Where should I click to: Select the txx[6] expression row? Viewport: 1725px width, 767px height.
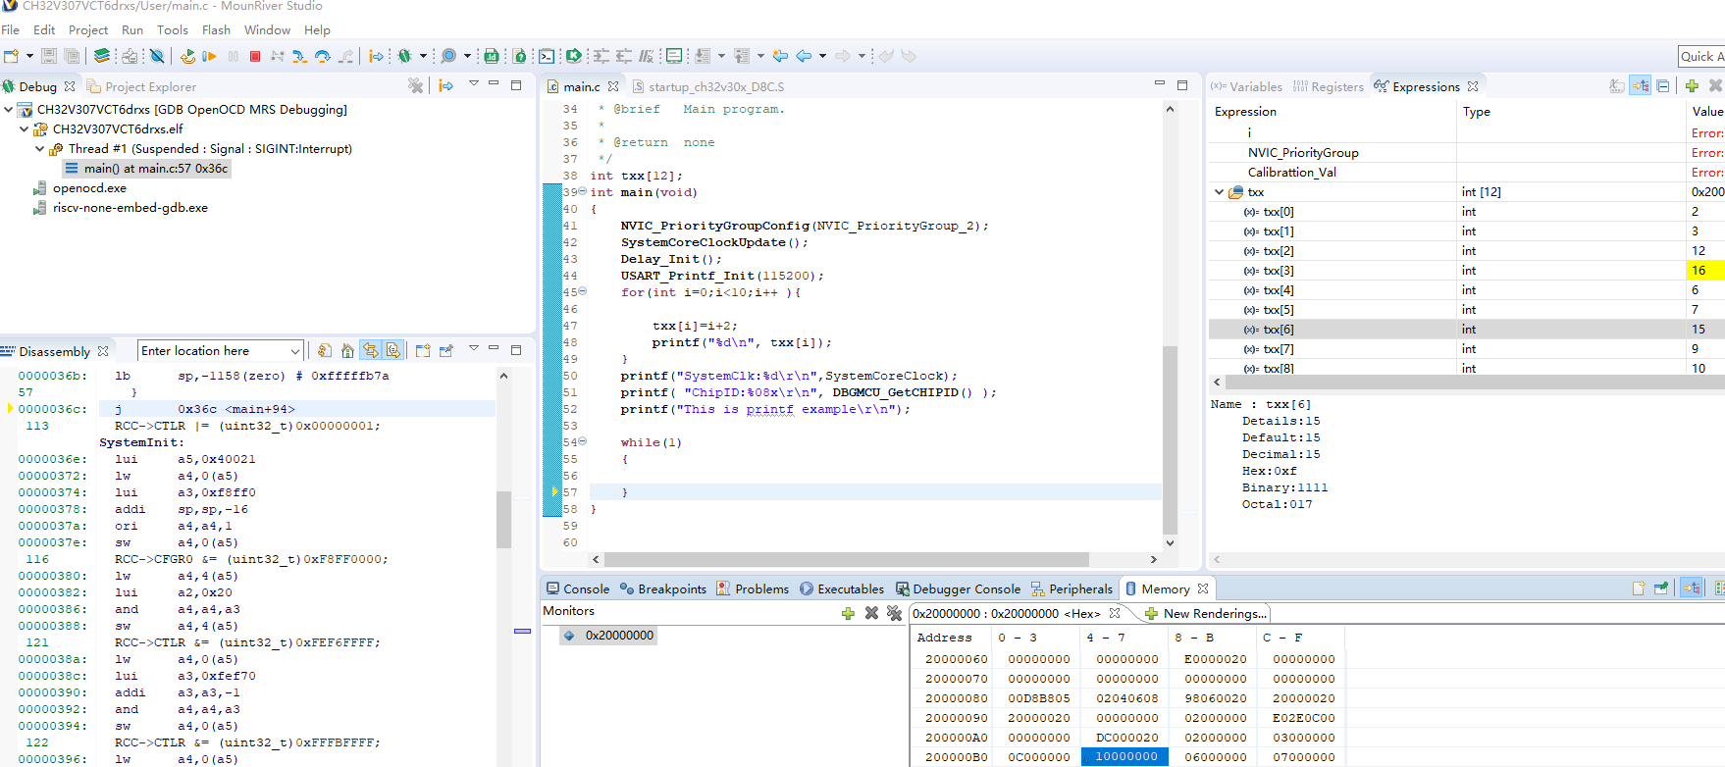(x=1466, y=330)
